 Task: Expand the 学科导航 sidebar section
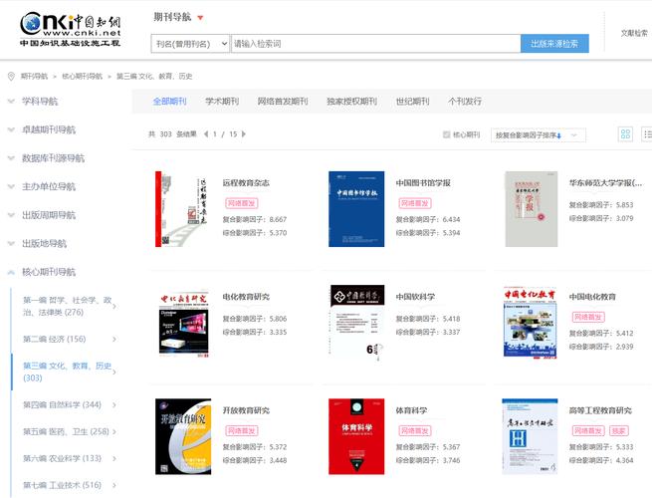click(x=40, y=102)
